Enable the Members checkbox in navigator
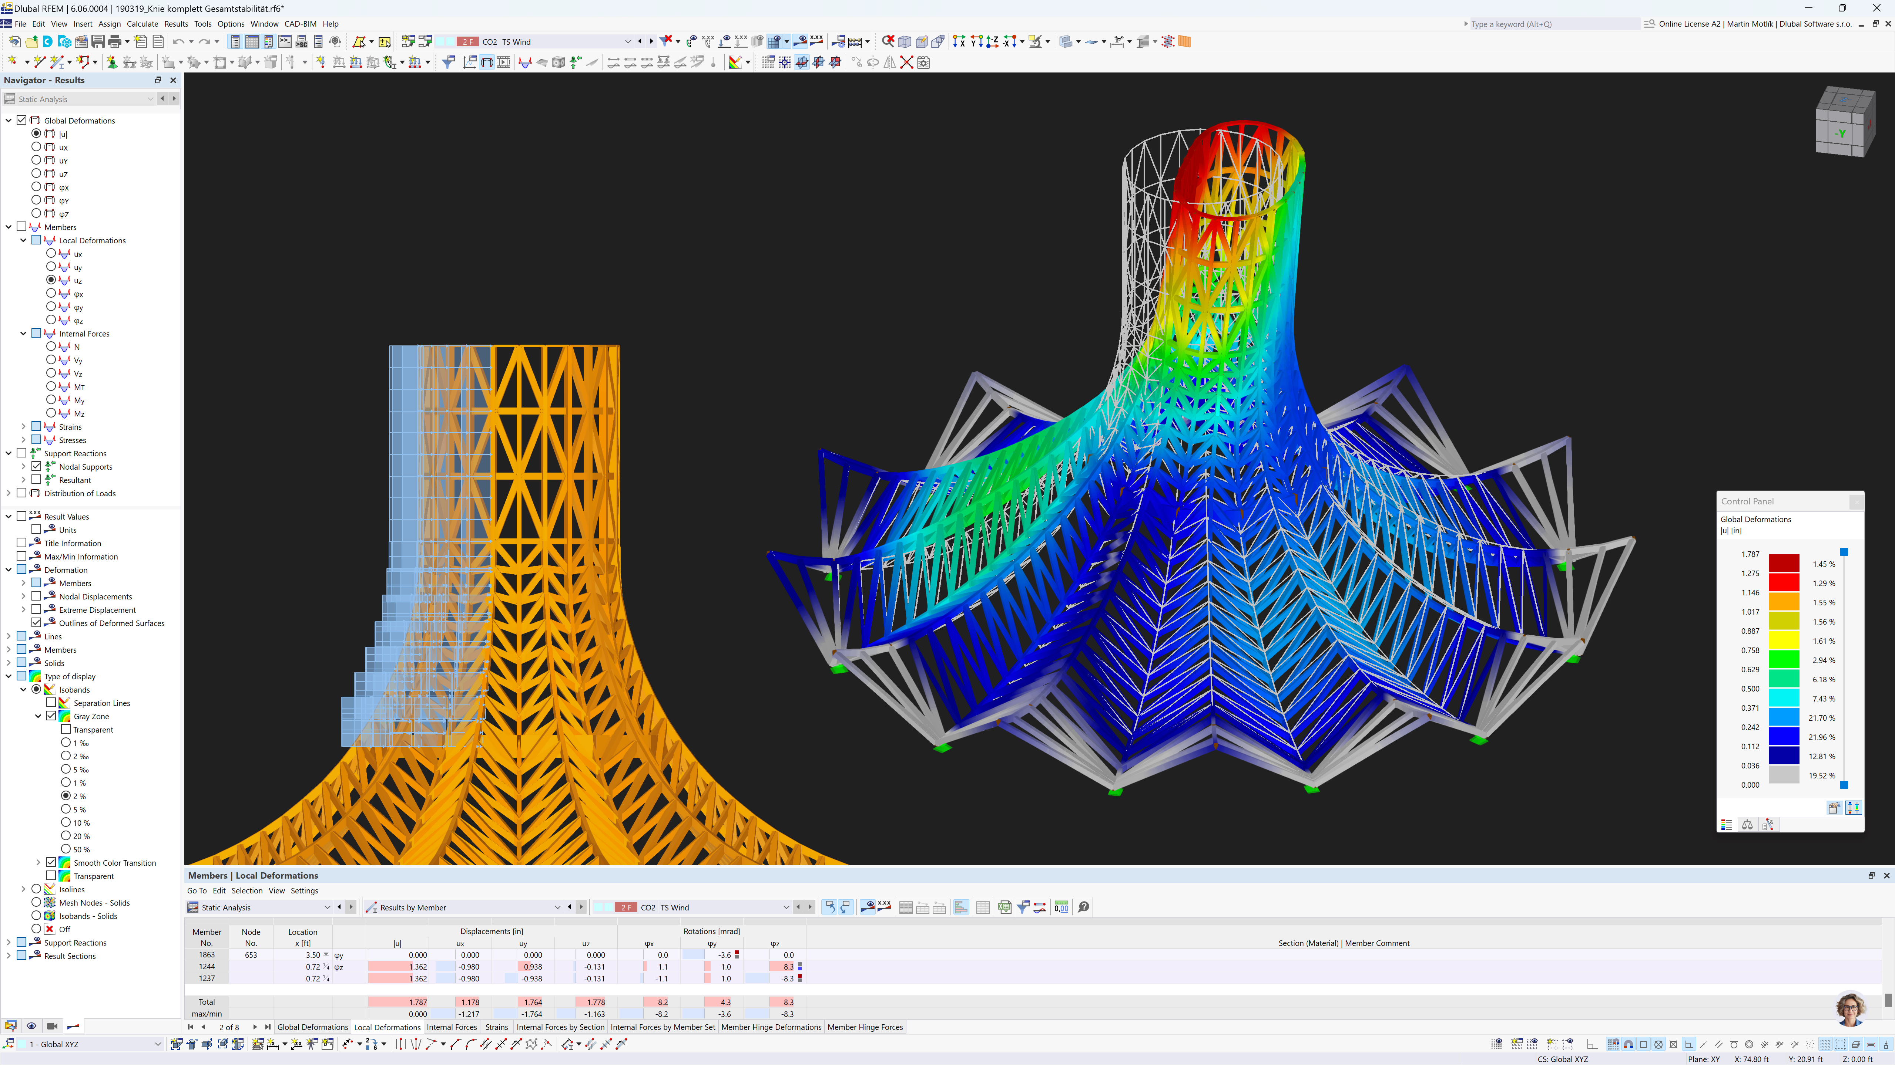 coord(22,226)
